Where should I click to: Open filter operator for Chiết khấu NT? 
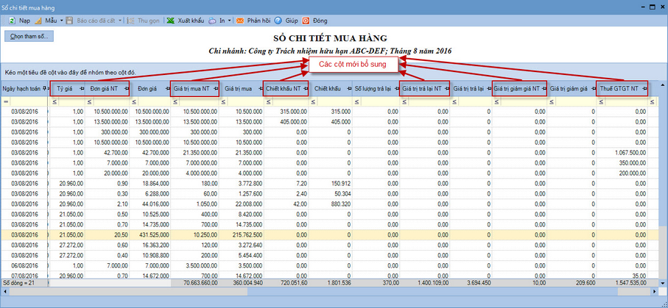pyautogui.click(x=268, y=102)
